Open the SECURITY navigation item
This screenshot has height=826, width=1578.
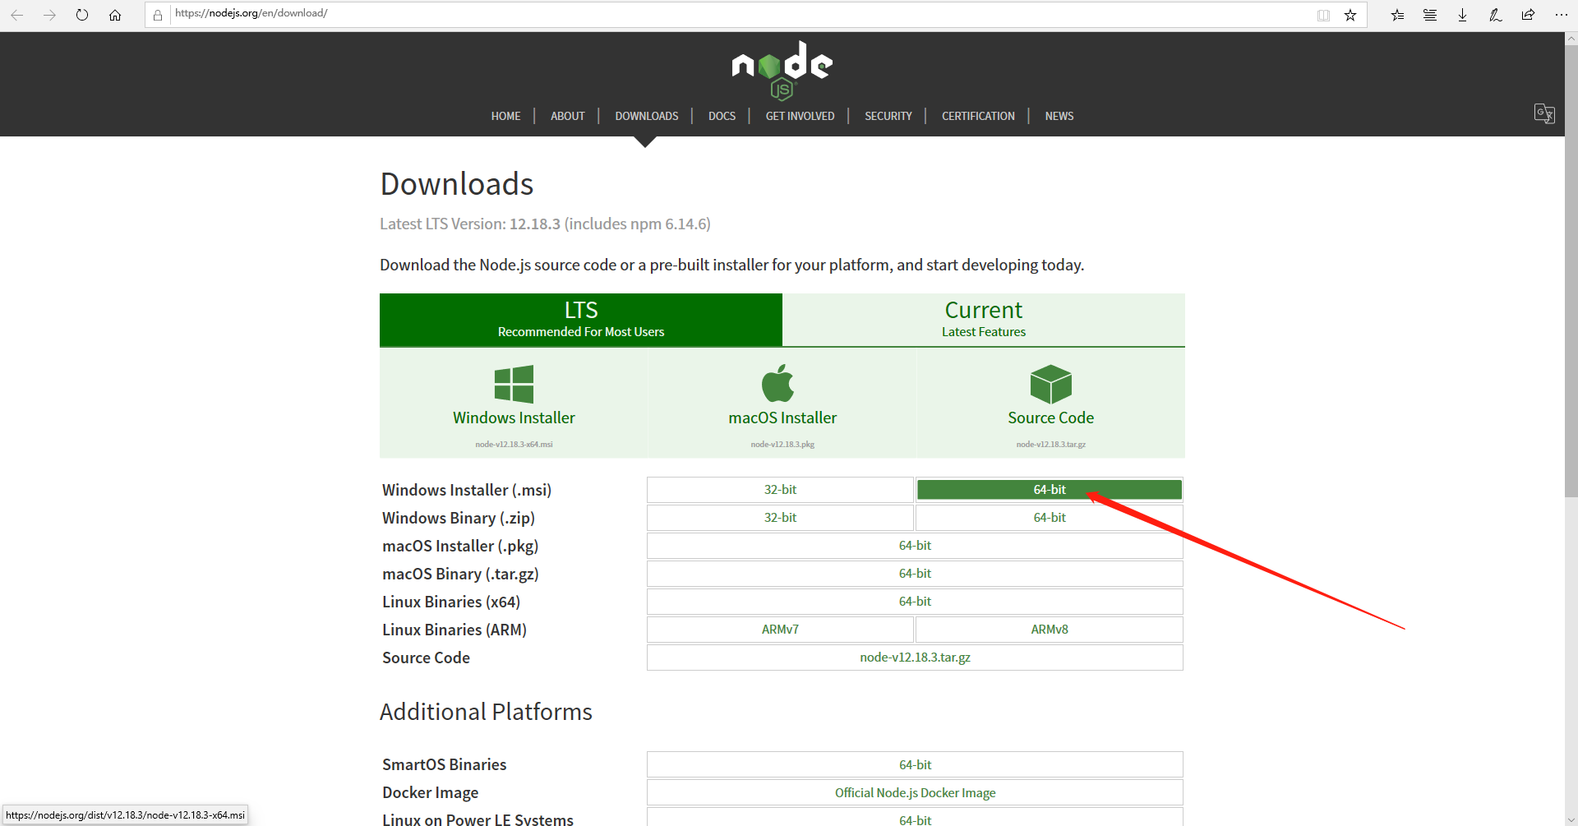(x=888, y=115)
